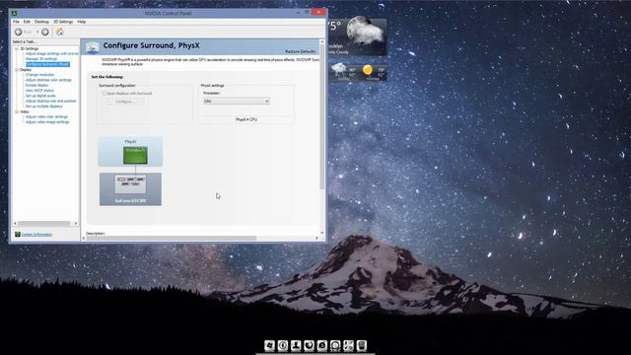This screenshot has height=355, width=631.
Task: Click the weather forecast strip widget
Action: click(358, 72)
